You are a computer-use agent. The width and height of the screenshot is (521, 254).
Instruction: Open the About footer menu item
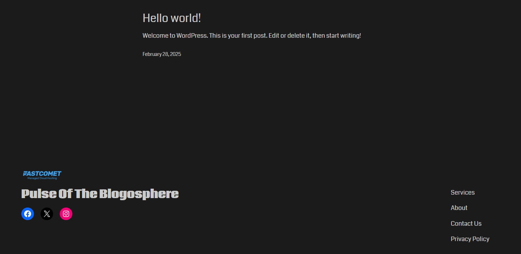point(459,208)
